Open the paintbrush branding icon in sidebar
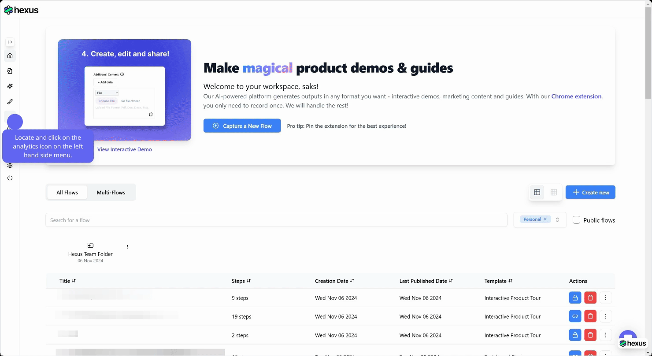 10,101
